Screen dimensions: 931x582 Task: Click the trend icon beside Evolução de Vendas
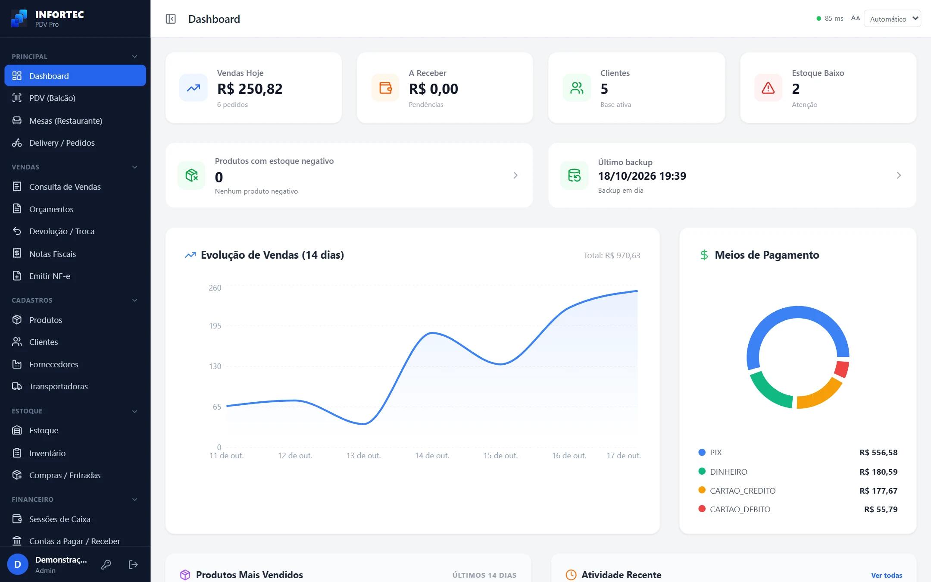click(191, 255)
